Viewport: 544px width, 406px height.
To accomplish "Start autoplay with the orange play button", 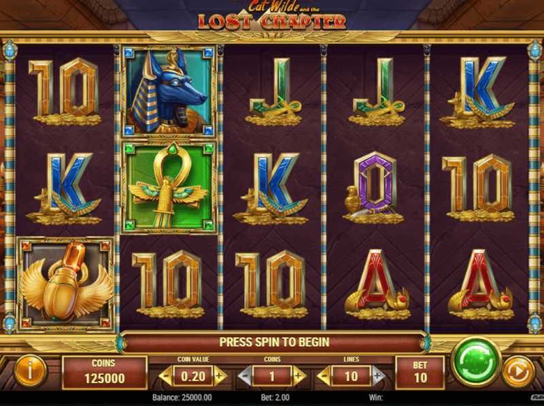I will 519,373.
